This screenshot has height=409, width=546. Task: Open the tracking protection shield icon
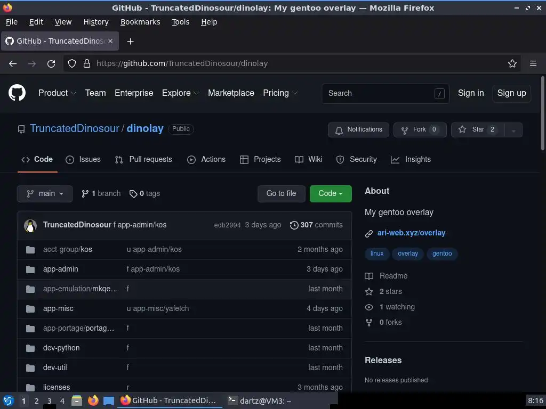(x=72, y=64)
